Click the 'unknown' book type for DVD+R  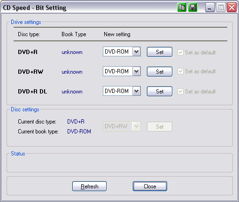click(72, 52)
